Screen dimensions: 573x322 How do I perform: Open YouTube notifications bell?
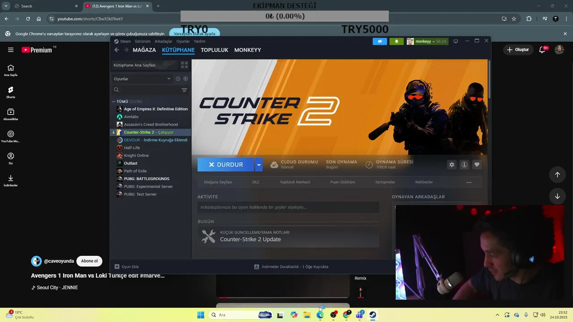542,50
